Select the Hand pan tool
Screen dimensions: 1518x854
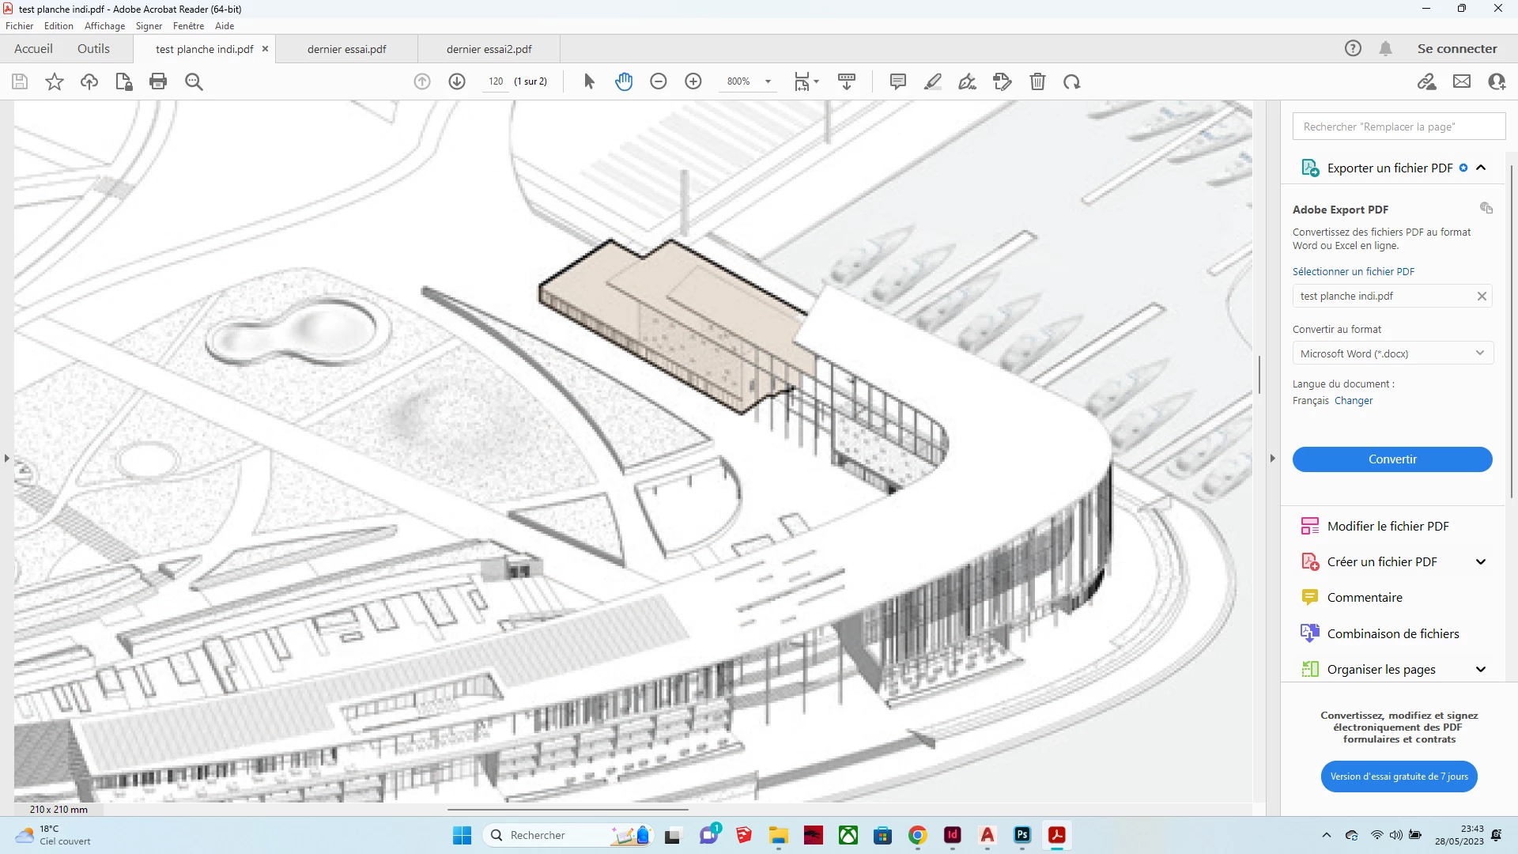tap(624, 81)
